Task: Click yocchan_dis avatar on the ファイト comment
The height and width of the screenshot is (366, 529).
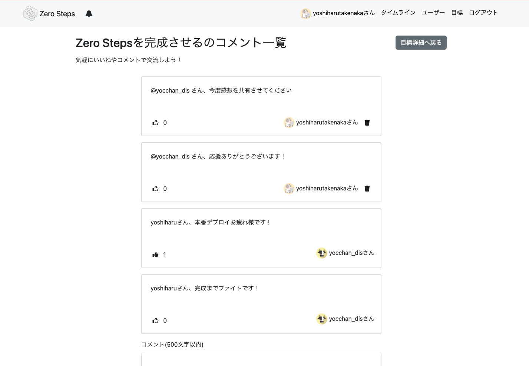Action: pyautogui.click(x=322, y=319)
